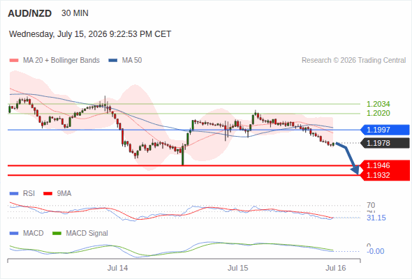
Task: Click the blue 1.1997 pivot price tag
Action: [x=385, y=130]
